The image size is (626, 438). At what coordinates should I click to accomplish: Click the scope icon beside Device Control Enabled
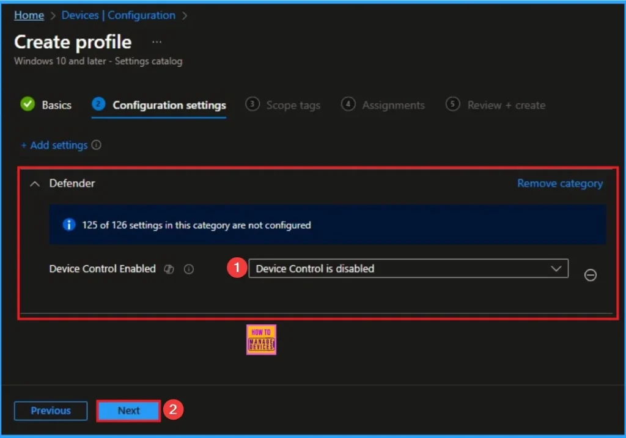(x=169, y=269)
